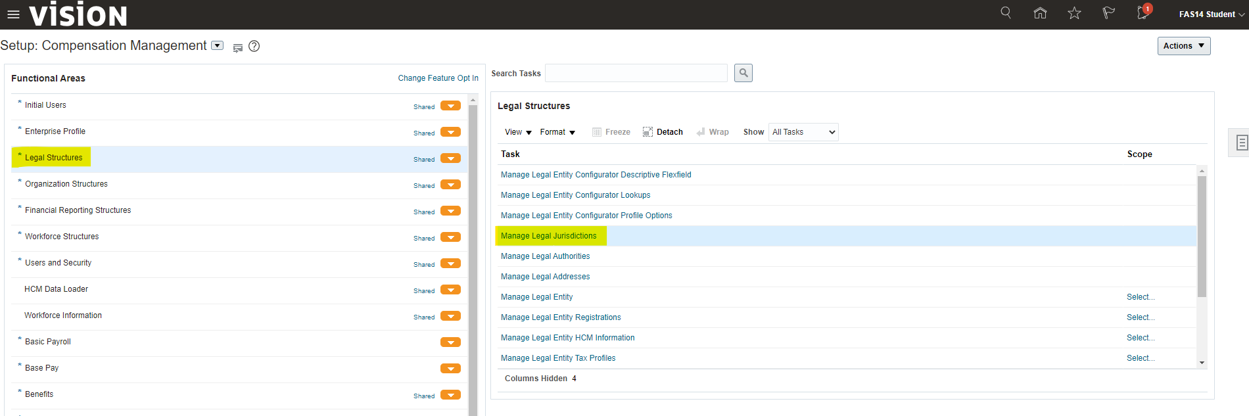Click into the Search Tasks field
Image resolution: width=1249 pixels, height=416 pixels.
(x=636, y=73)
